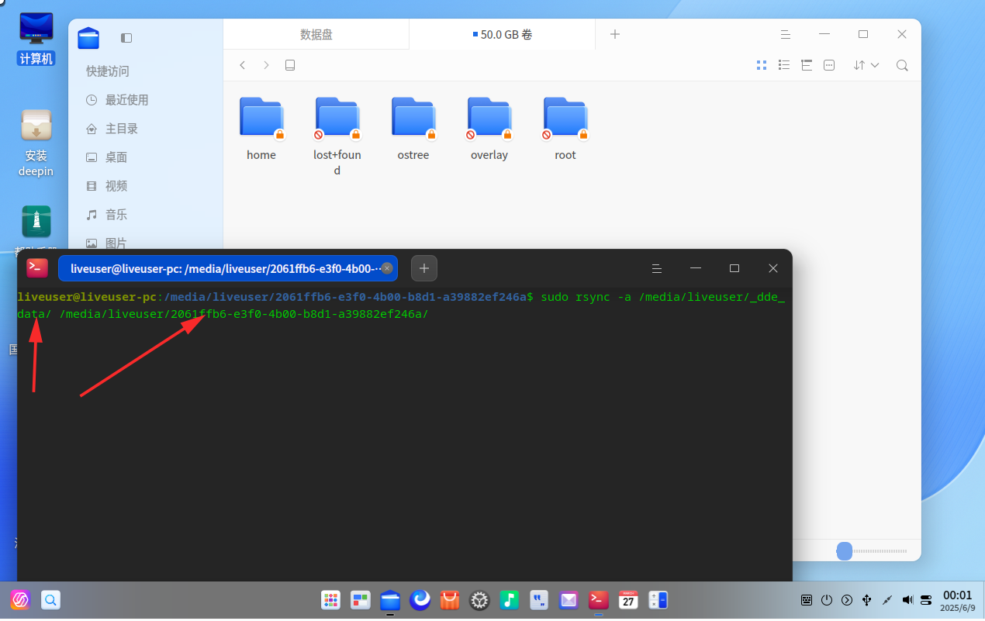985x621 pixels.
Task: Click the power tray icon
Action: coord(827,599)
